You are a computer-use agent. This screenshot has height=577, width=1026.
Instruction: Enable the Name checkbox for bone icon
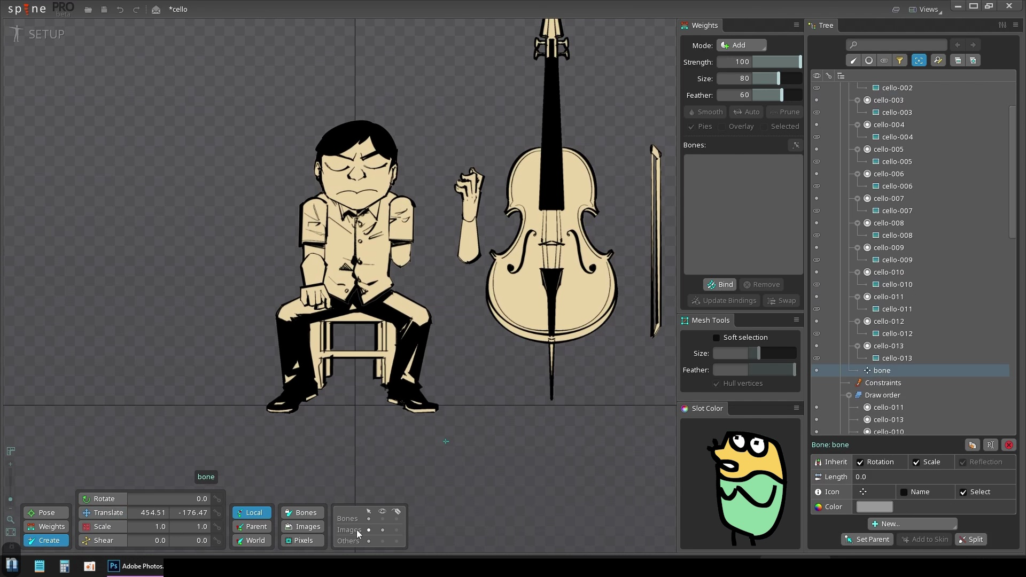click(x=904, y=492)
